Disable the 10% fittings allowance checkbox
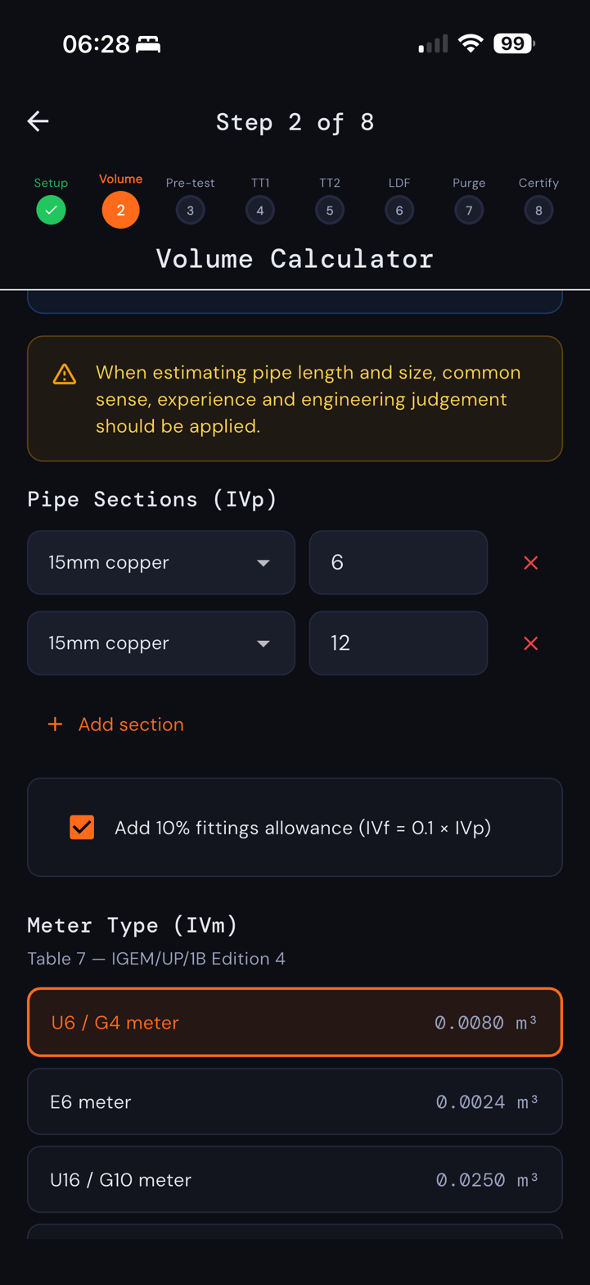This screenshot has height=1285, width=590. (x=82, y=828)
